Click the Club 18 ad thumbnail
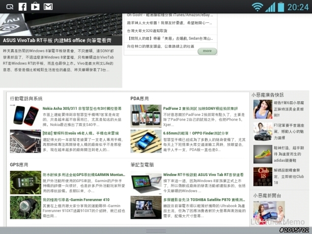This screenshot has height=234, width=312. [263, 177]
